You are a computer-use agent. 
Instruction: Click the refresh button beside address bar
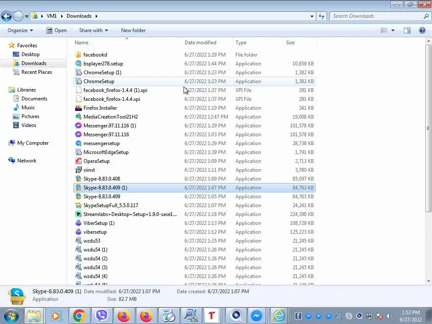(x=321, y=16)
